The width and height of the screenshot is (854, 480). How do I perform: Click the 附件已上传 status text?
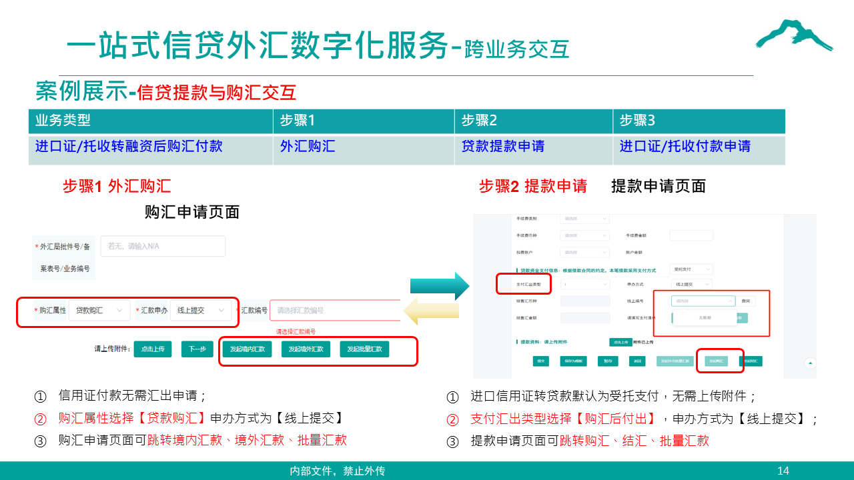[643, 342]
